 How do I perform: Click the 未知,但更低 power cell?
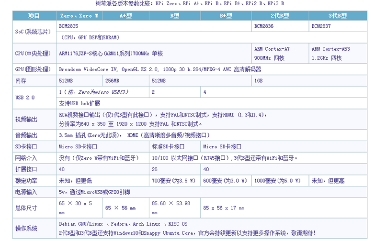tap(102, 181)
